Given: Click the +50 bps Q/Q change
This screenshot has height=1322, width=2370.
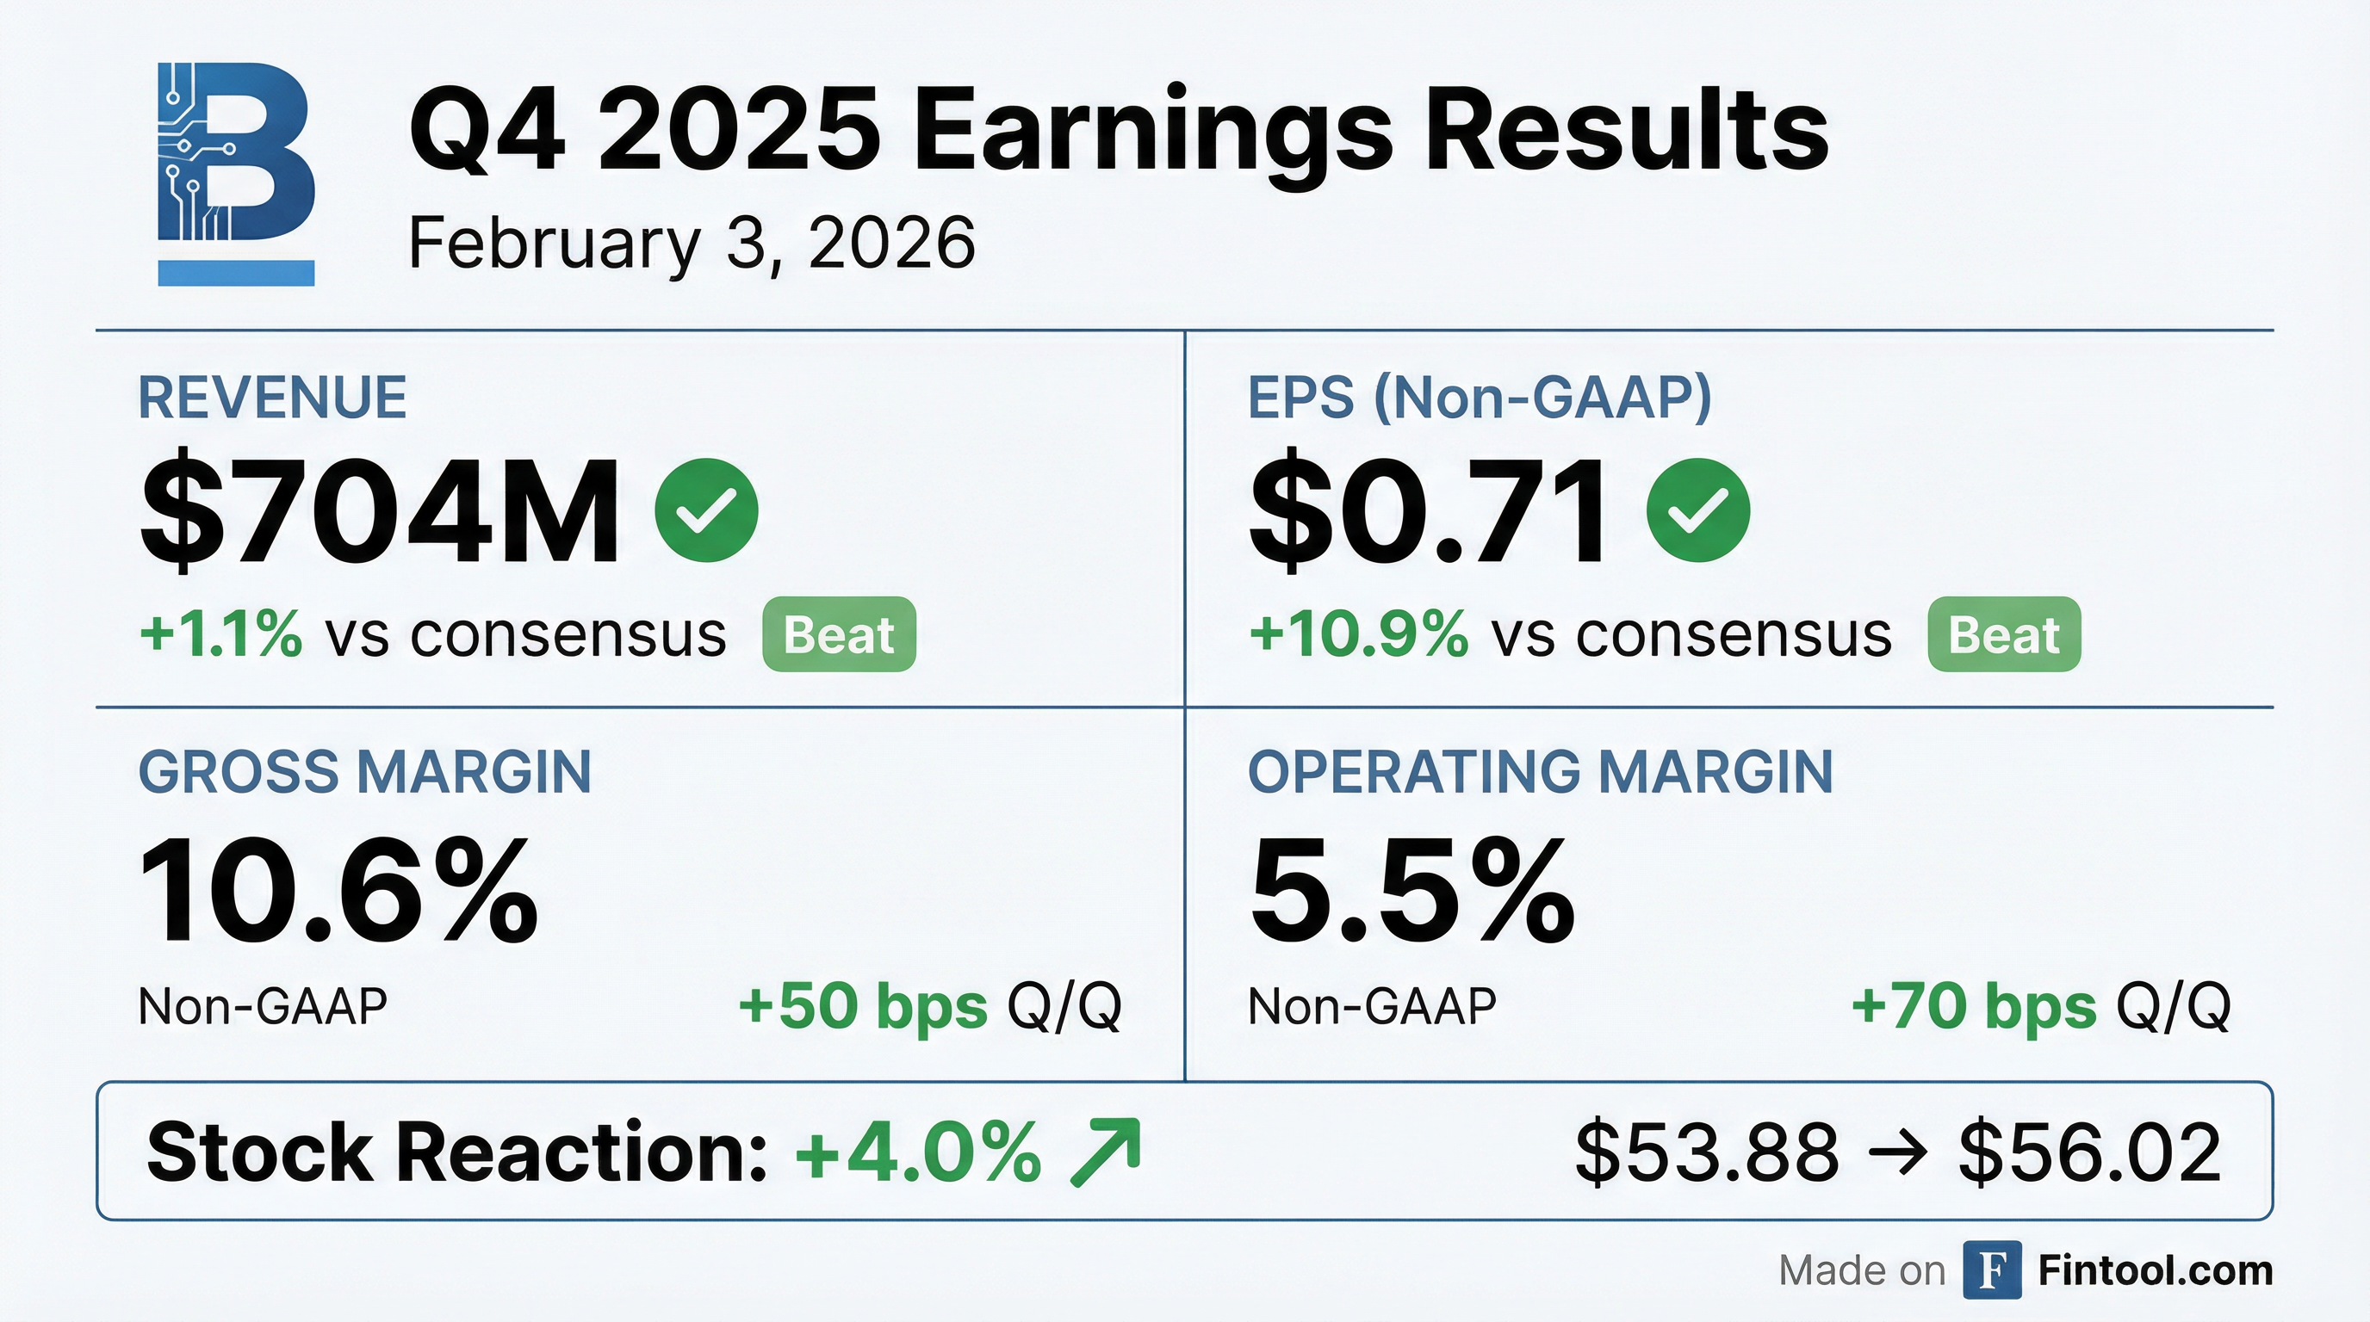Looking at the screenshot, I should (x=929, y=1006).
